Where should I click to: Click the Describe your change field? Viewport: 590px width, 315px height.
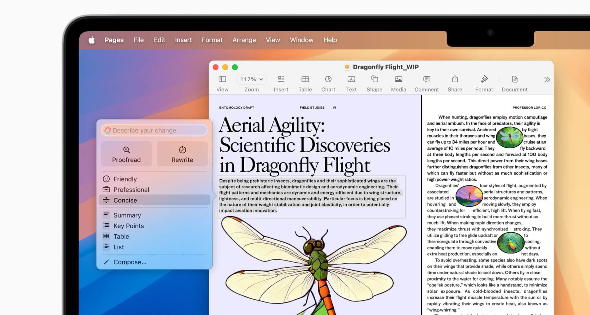[155, 130]
